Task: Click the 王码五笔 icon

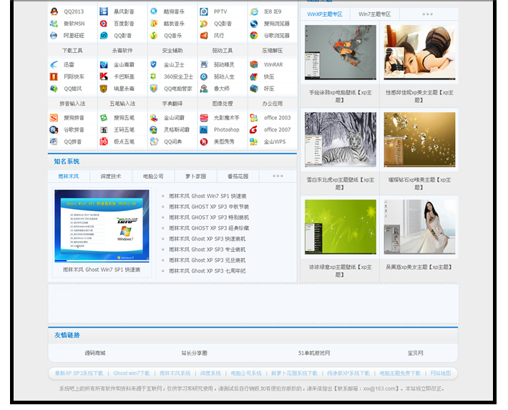Action: pos(104,130)
